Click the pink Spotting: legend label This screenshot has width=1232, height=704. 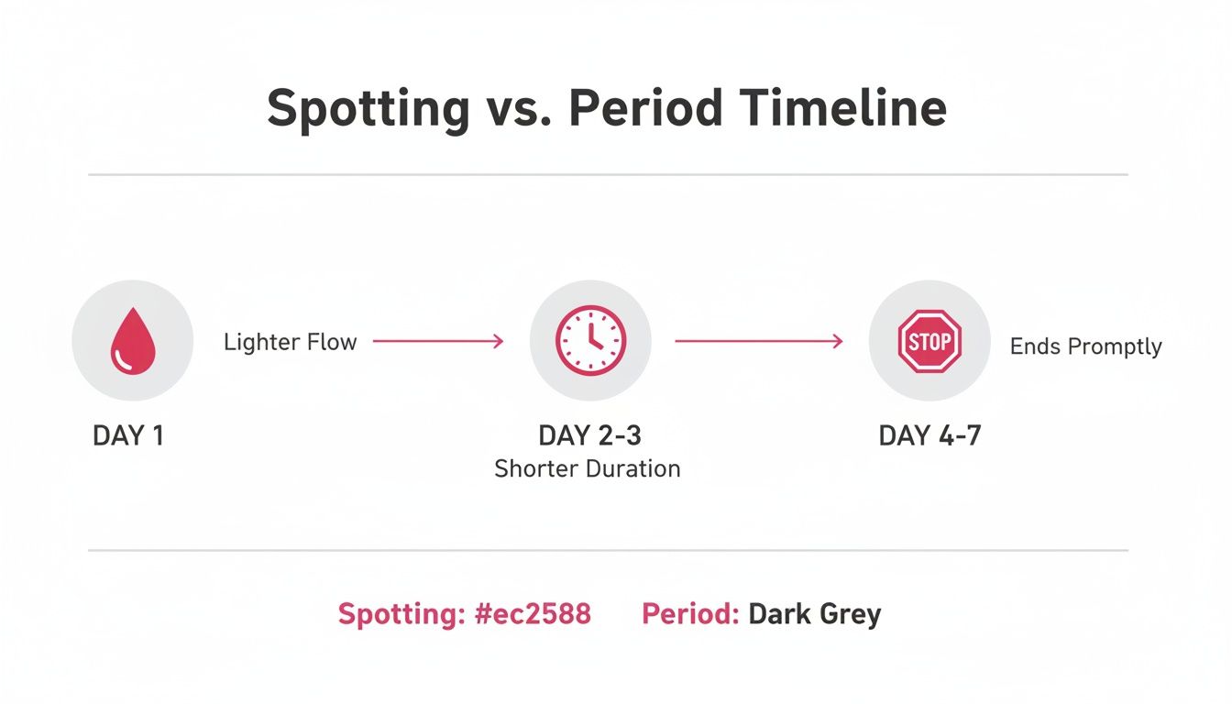coord(401,613)
